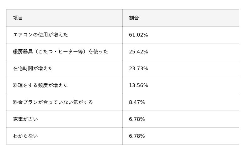Click the 割合 column header

pyautogui.click(x=134, y=18)
